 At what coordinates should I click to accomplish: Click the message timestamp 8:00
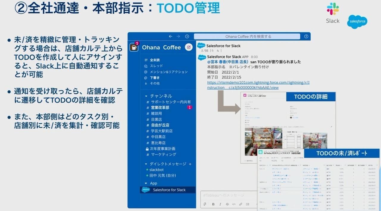(x=254, y=57)
